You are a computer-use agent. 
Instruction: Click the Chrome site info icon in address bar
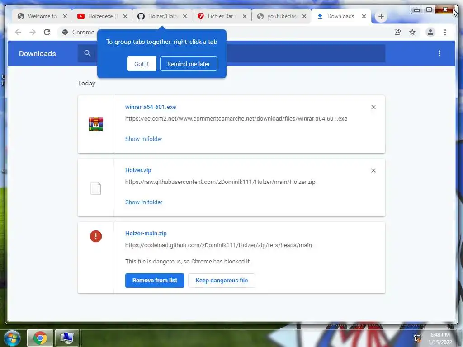(x=65, y=32)
